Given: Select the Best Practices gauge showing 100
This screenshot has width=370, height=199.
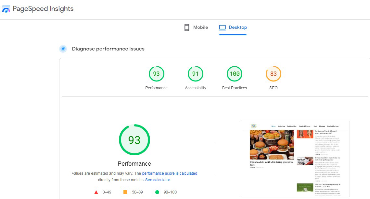Looking at the screenshot, I should (x=234, y=73).
